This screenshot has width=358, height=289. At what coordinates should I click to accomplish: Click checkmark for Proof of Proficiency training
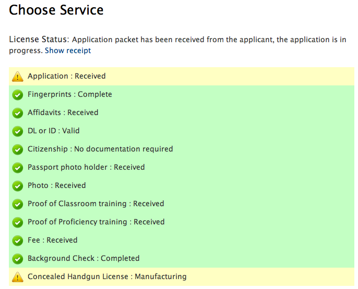point(18,222)
